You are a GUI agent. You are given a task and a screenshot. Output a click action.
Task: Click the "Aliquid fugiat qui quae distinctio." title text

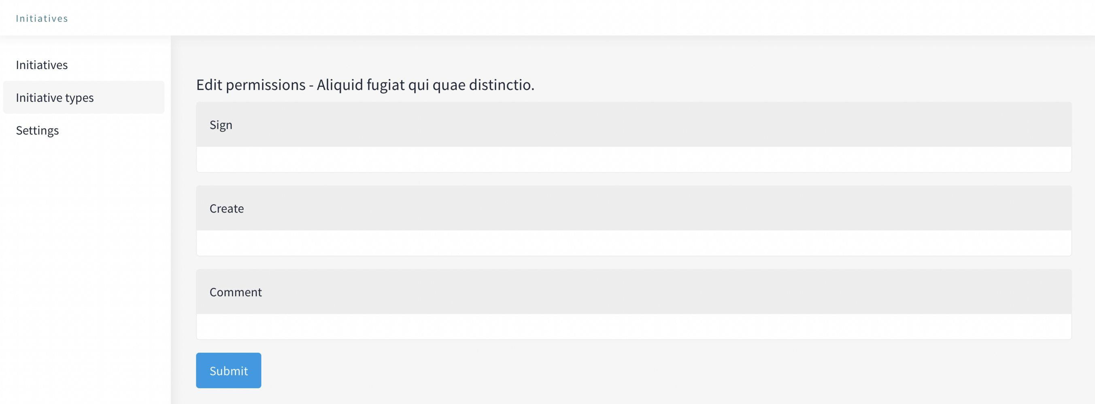click(425, 85)
